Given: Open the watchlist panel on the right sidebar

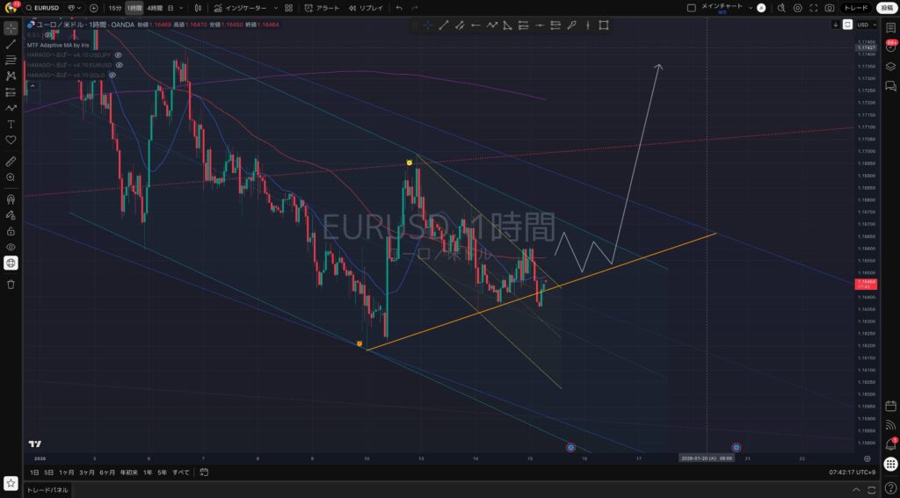Looking at the screenshot, I should [890, 27].
